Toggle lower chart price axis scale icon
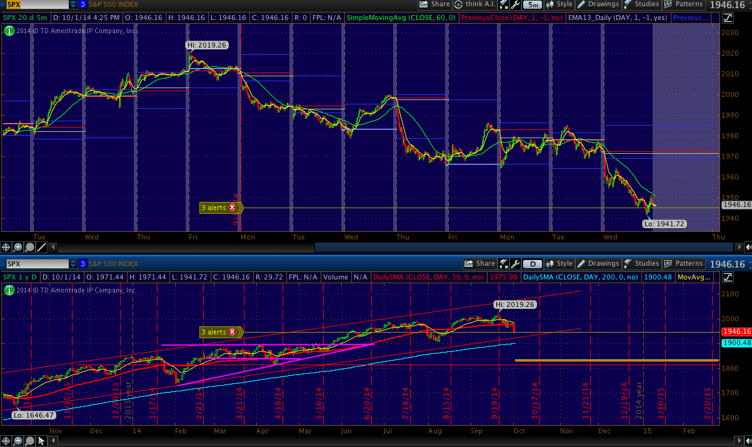Image resolution: width=752 pixels, height=447 pixels. [x=728, y=276]
